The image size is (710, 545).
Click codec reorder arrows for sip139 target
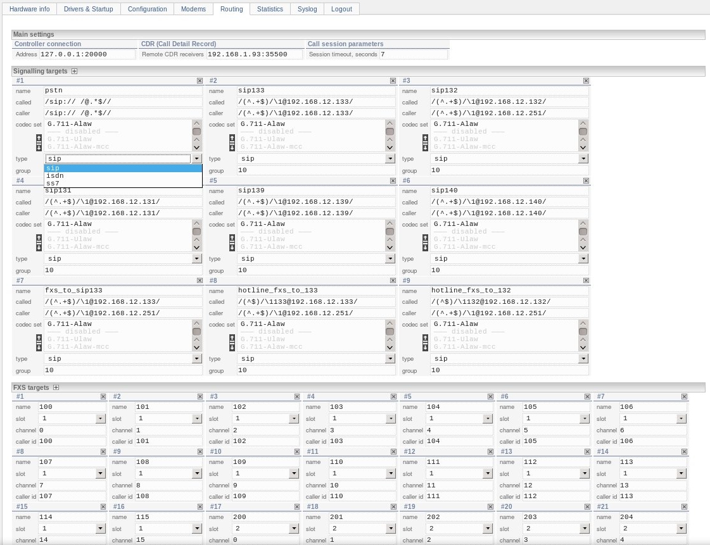[232, 242]
